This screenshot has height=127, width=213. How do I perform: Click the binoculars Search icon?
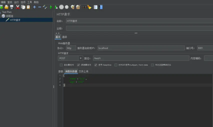[x=84, y=7]
